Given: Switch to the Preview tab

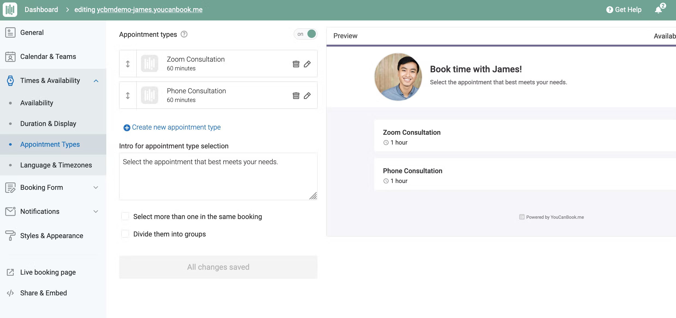Looking at the screenshot, I should coord(345,35).
